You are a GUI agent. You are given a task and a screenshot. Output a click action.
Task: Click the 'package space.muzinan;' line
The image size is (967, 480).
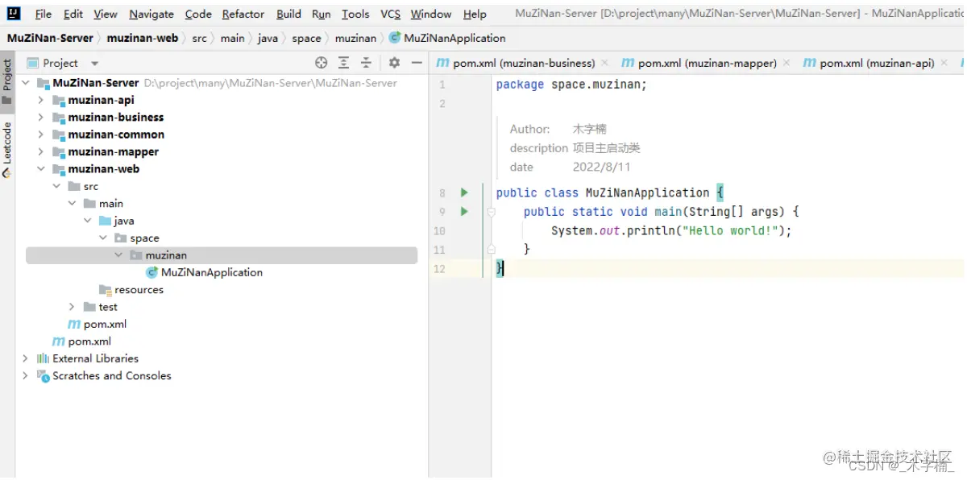571,85
